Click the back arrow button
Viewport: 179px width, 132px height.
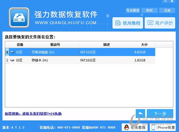pyautogui.click(x=140, y=113)
